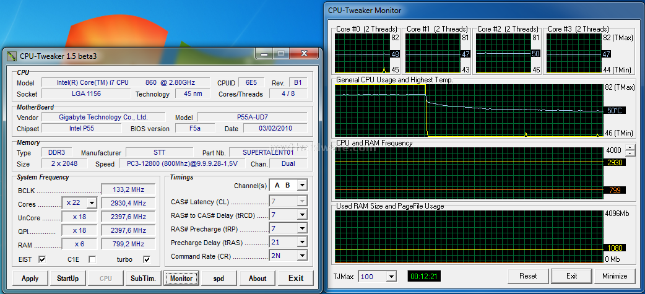The width and height of the screenshot is (645, 294).
Task: Click the memory type DDR3 field
Action: point(57,152)
